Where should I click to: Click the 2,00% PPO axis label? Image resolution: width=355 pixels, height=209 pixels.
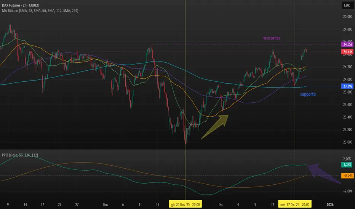347,159
